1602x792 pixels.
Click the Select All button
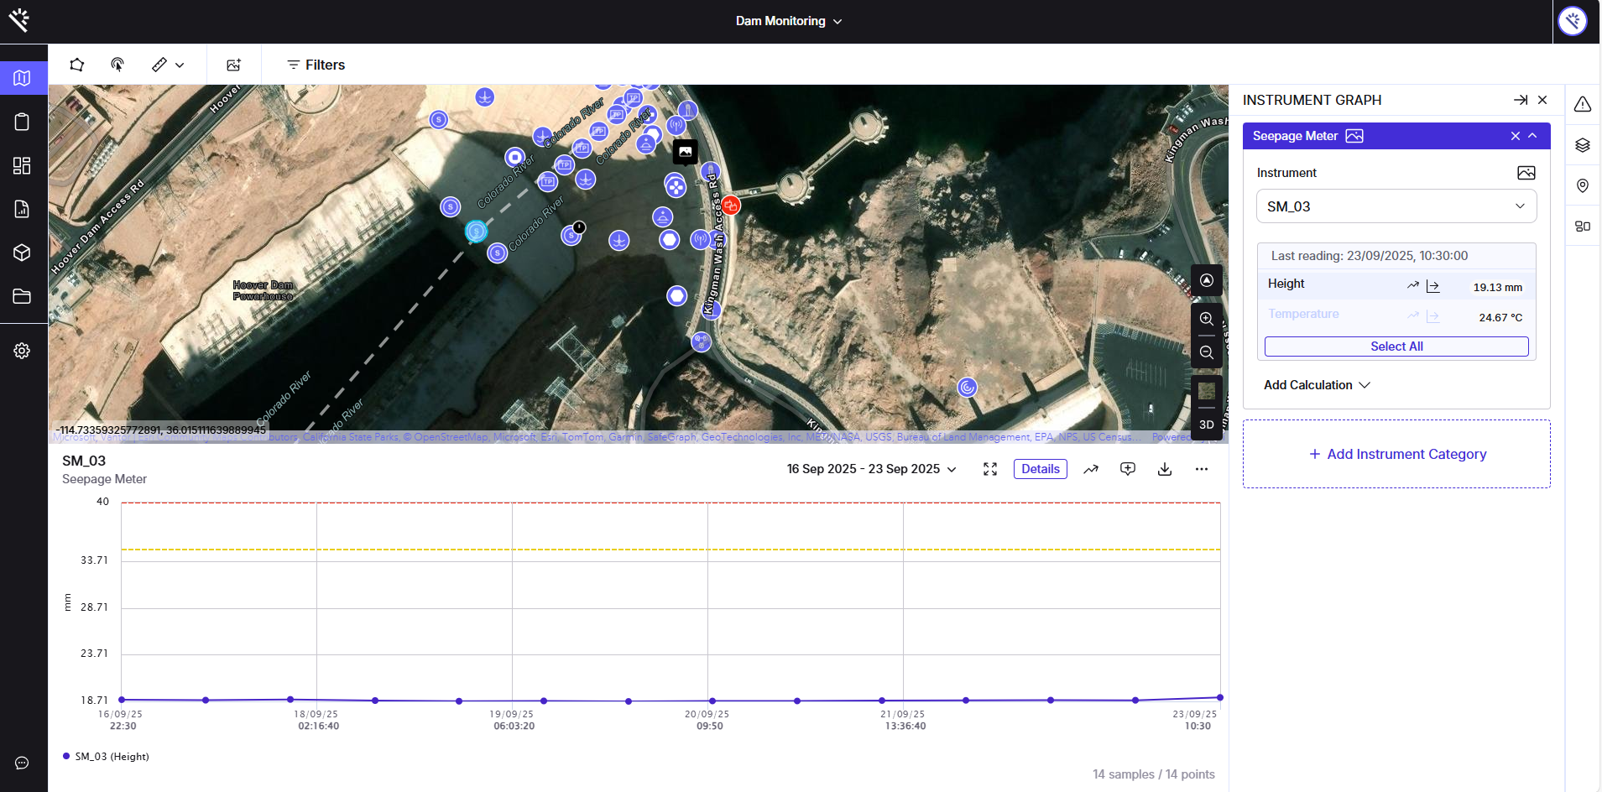(1396, 346)
